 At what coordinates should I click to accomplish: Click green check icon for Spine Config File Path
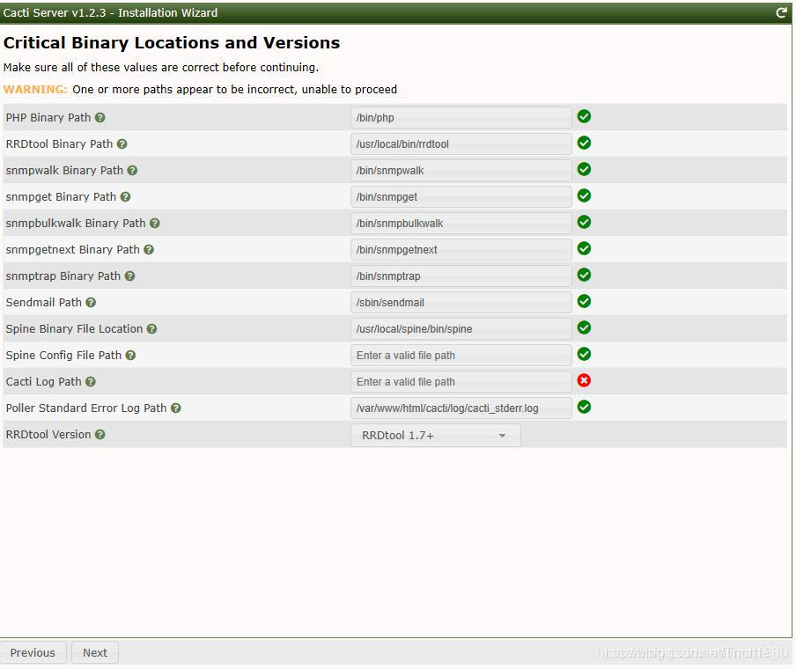585,354
